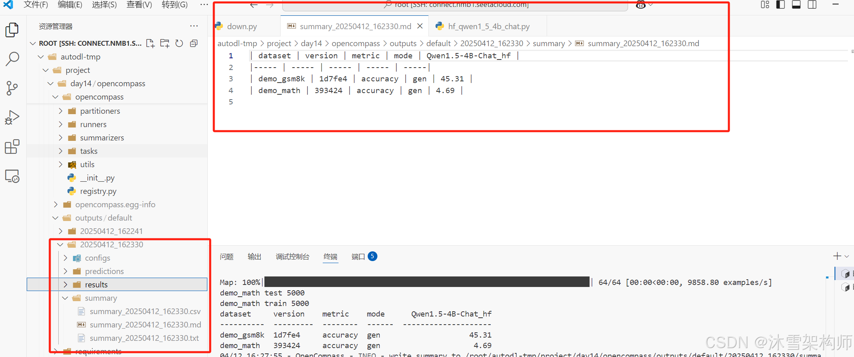Screen dimensions: 854x357
Task: Toggle the bottom panel visibility
Action: (x=796, y=5)
